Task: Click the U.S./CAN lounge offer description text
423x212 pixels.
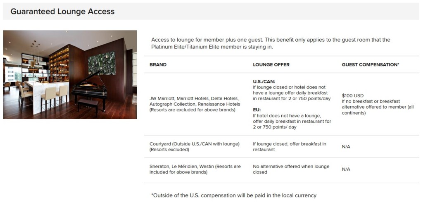Action: [289, 93]
